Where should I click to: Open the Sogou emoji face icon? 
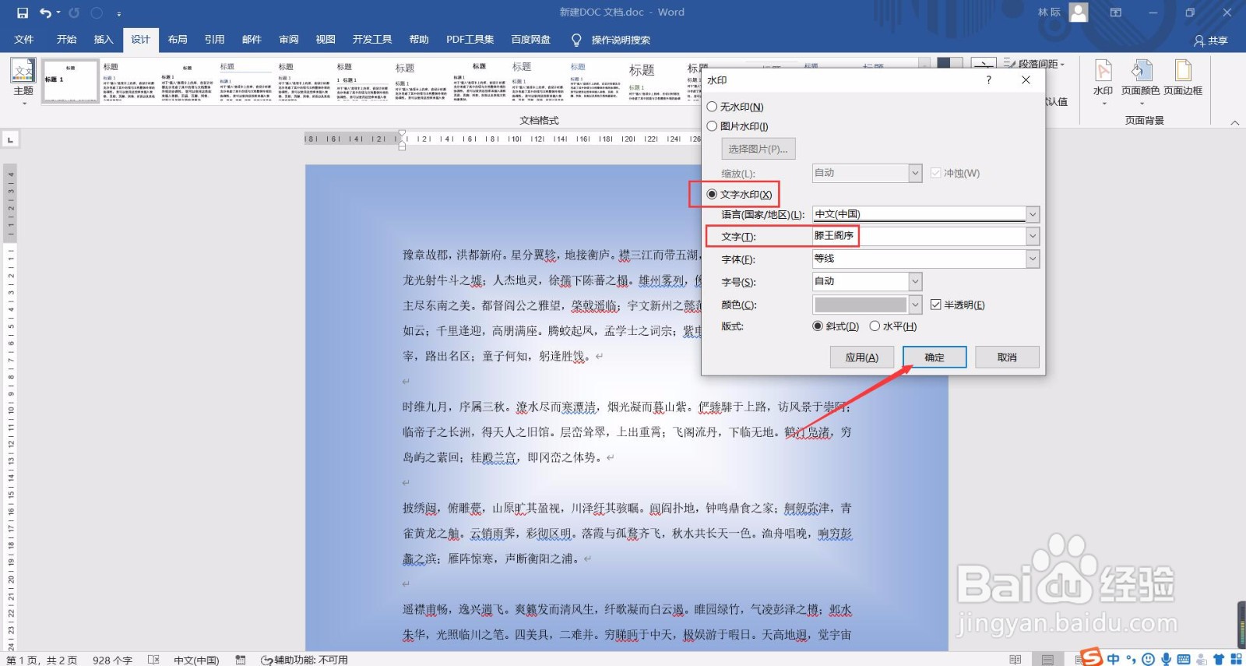1148,659
